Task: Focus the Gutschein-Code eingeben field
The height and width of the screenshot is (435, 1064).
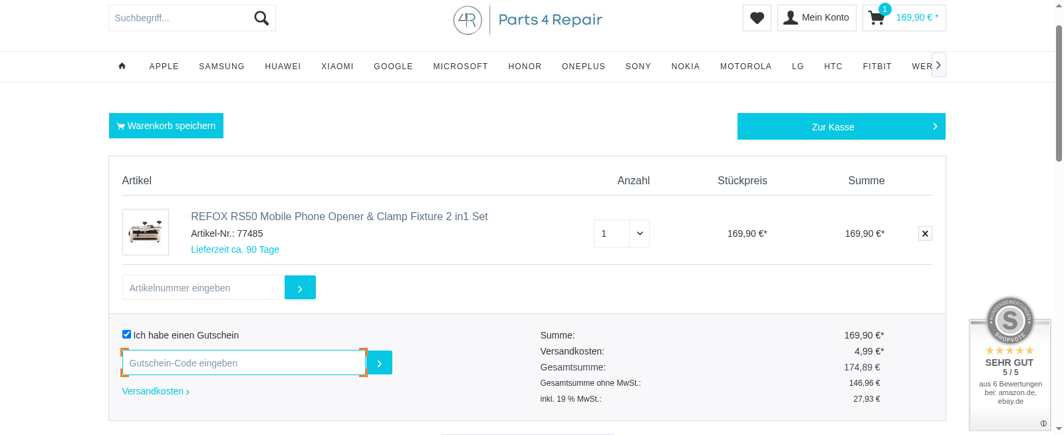Action: [244, 362]
